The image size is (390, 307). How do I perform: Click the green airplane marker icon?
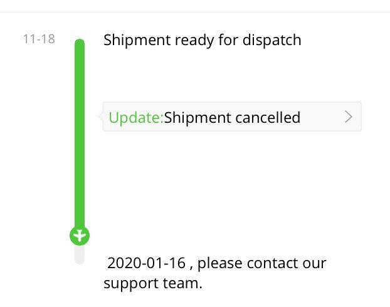pos(79,236)
